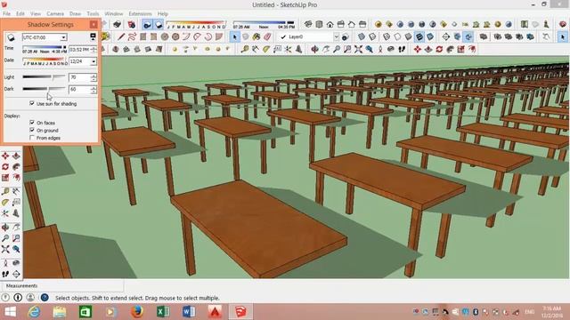Click the time input field showing 03:52 PM
This screenshot has width=570, height=320.
pyautogui.click(x=79, y=50)
